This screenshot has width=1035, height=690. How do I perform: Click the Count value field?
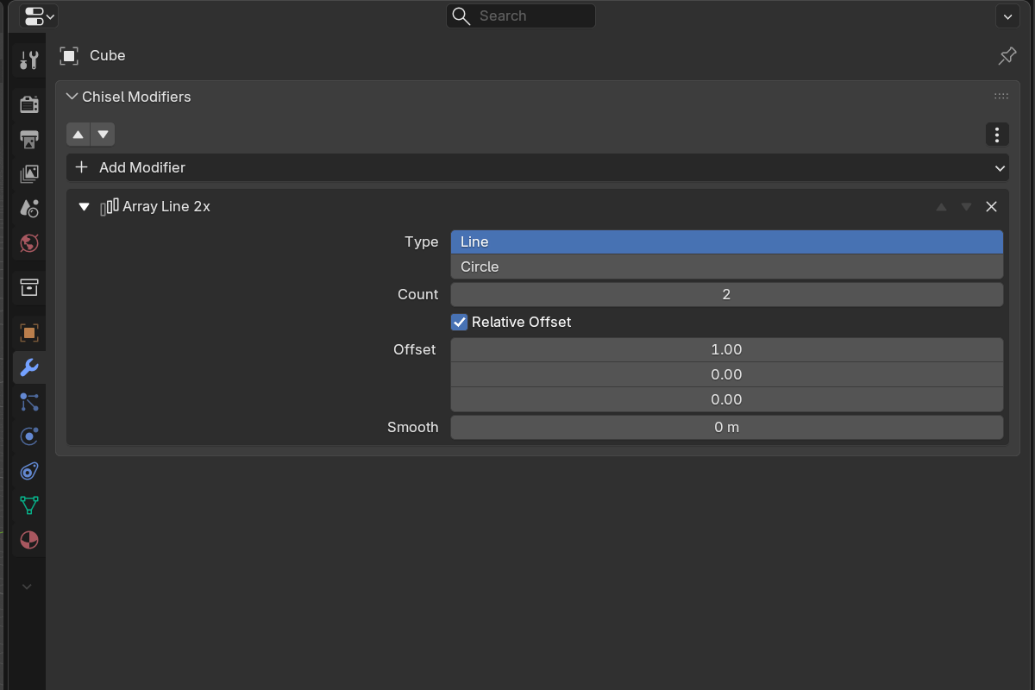(727, 294)
